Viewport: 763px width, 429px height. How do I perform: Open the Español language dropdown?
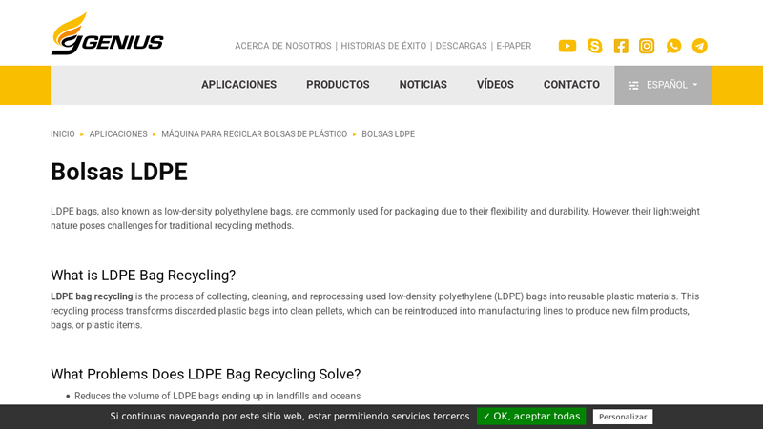663,85
